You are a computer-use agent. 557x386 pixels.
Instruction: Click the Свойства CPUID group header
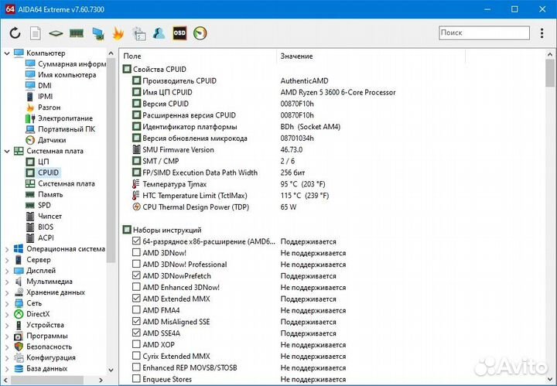click(x=155, y=70)
